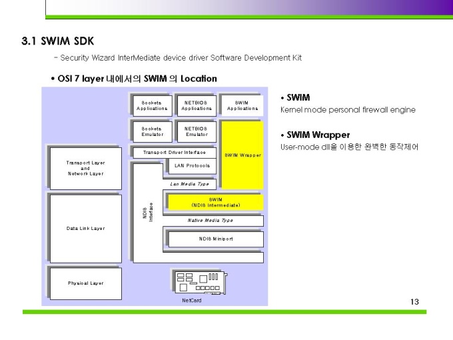Screen dimensions: 453x340
Task: Click the NETBIOS Emulator box
Action: (x=197, y=131)
